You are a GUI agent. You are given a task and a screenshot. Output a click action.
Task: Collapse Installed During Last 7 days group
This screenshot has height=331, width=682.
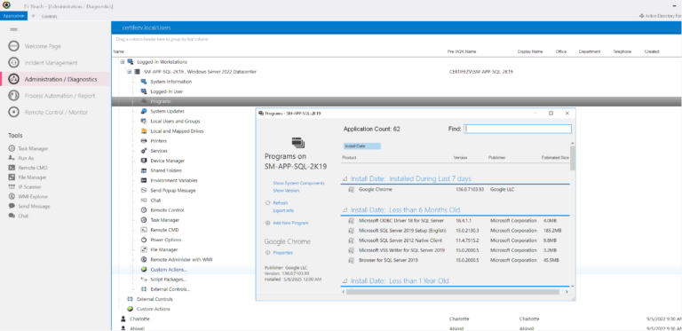click(x=345, y=178)
